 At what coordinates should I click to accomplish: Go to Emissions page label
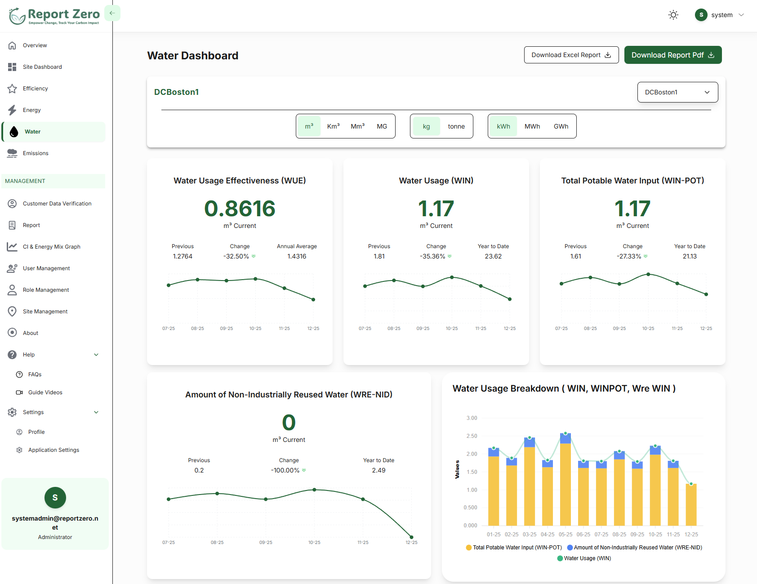36,153
